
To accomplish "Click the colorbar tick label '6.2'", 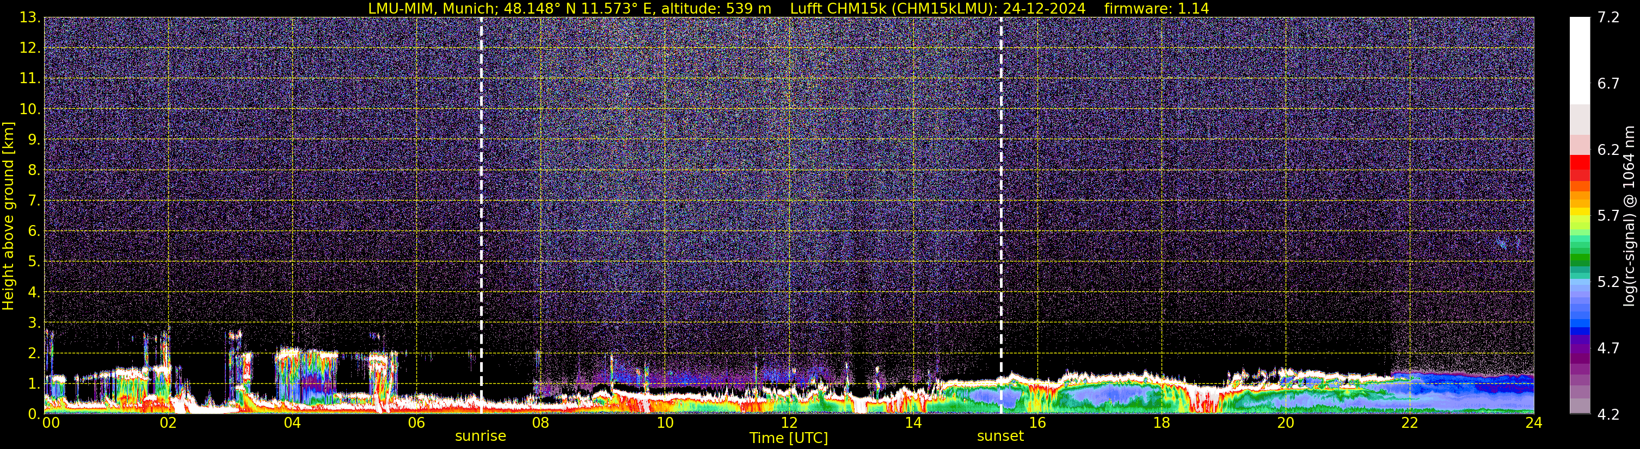I will [x=1608, y=150].
